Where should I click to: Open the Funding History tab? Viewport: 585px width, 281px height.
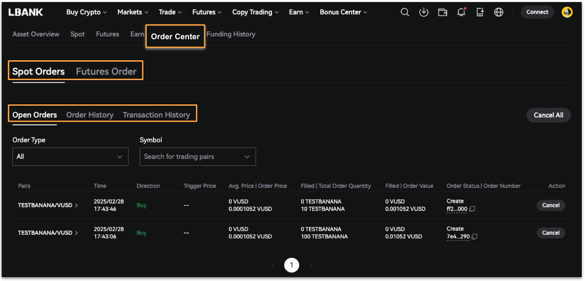click(x=231, y=34)
